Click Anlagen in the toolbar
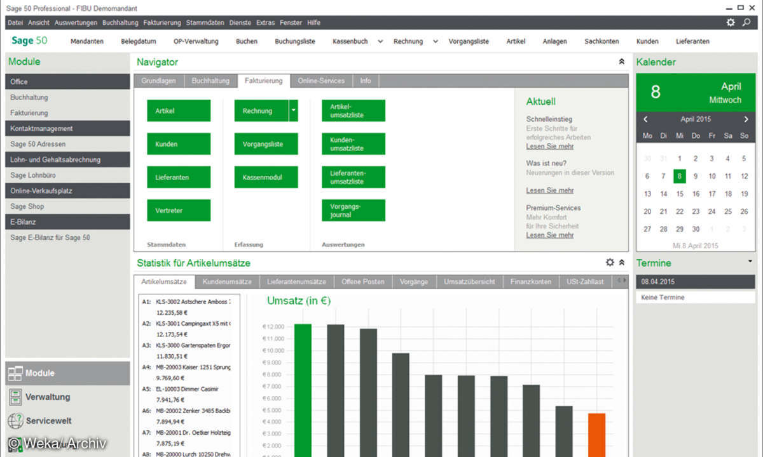This screenshot has width=763, height=457. tap(554, 41)
